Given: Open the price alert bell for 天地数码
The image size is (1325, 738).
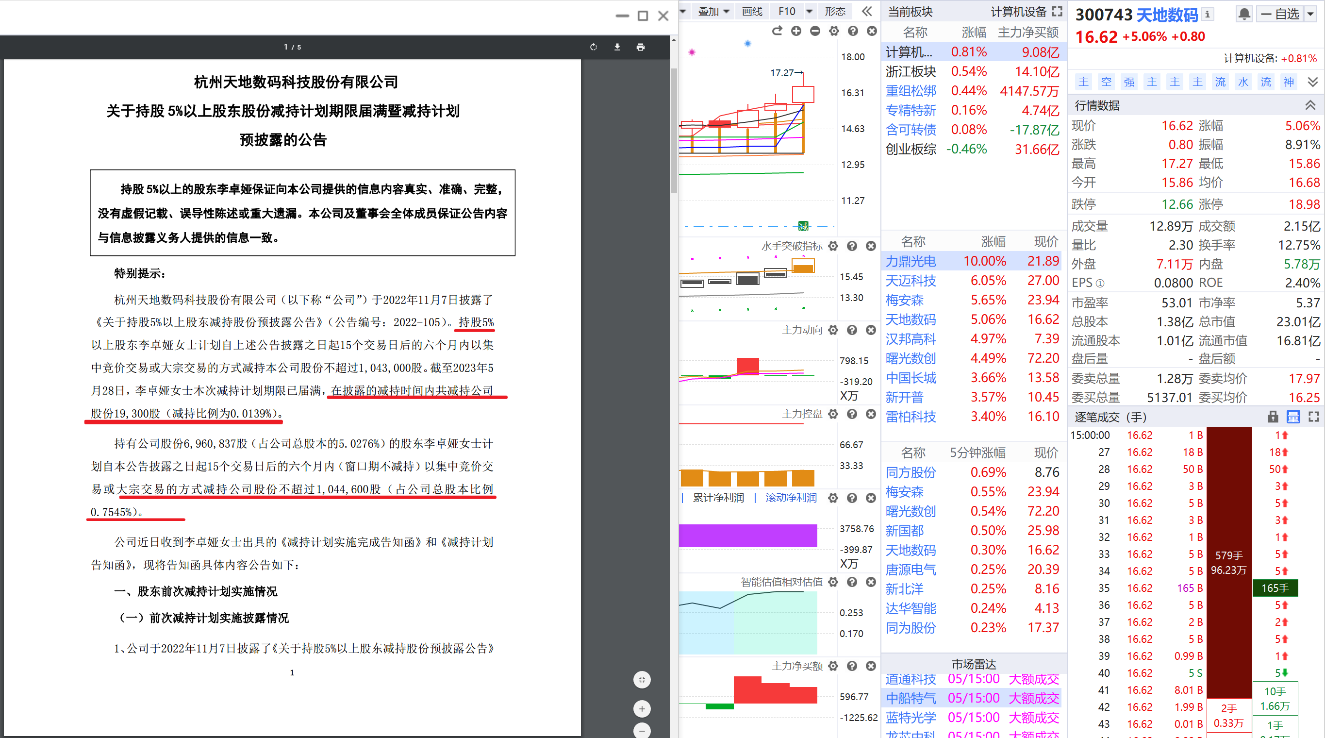Looking at the screenshot, I should coord(1244,14).
